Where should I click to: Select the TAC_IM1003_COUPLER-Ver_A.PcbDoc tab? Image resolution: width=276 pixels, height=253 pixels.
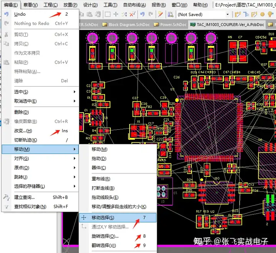click(227, 25)
